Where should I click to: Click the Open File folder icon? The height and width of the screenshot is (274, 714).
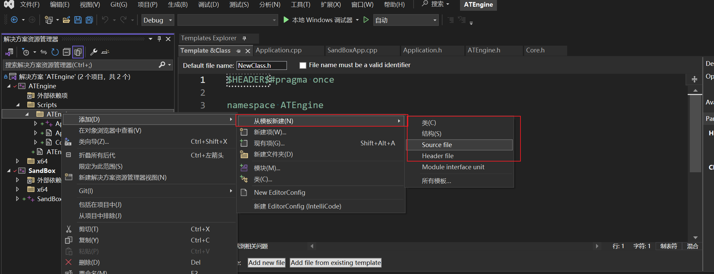(67, 20)
